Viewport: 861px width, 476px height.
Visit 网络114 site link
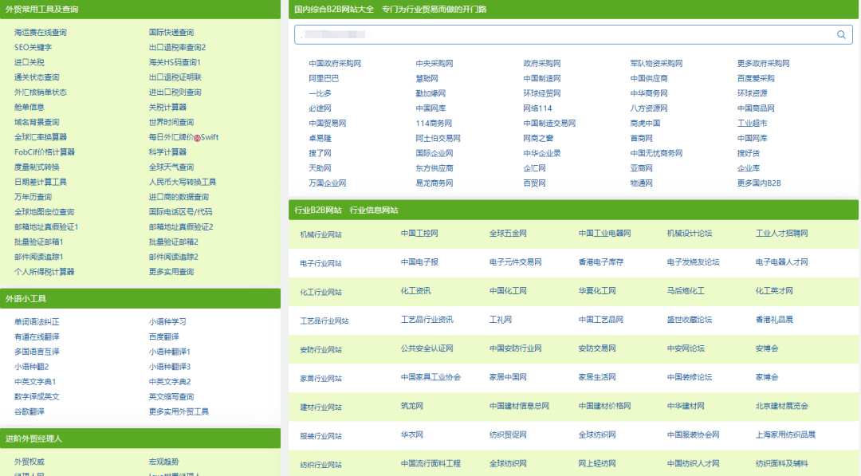[x=537, y=108]
